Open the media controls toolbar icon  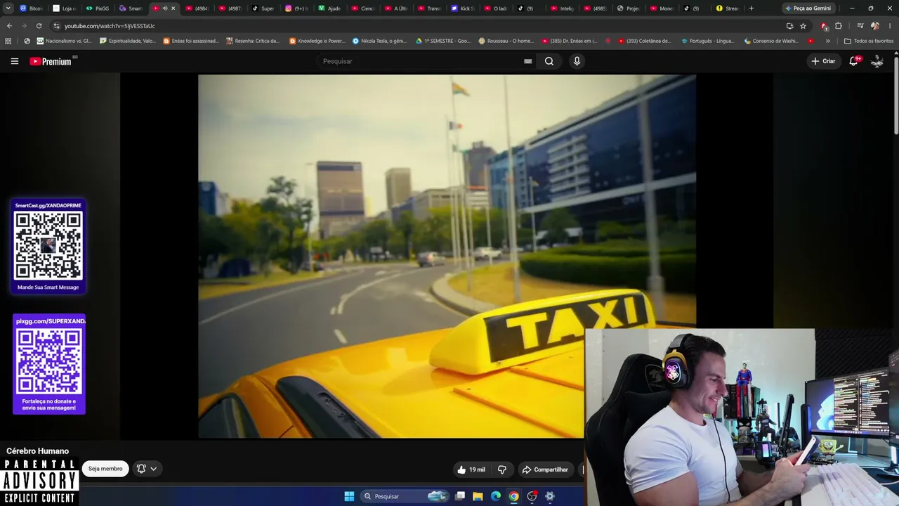coord(860,26)
